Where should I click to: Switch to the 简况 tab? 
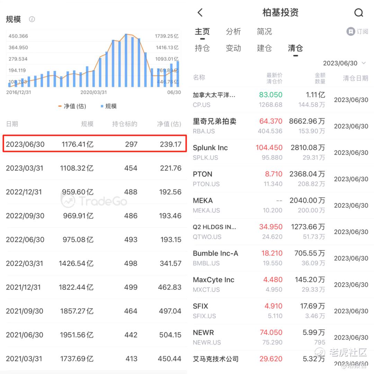264,31
